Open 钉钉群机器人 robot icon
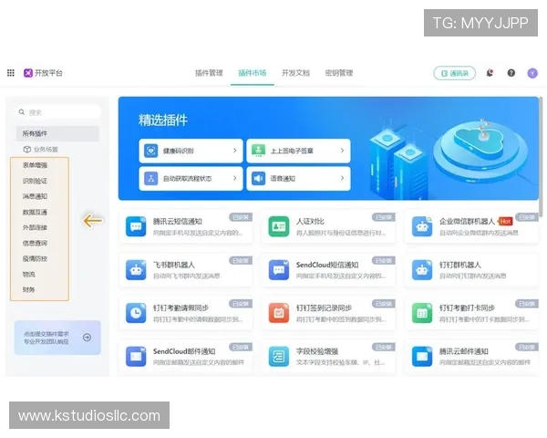Image resolution: width=547 pixels, height=438 pixels. pos(422,270)
